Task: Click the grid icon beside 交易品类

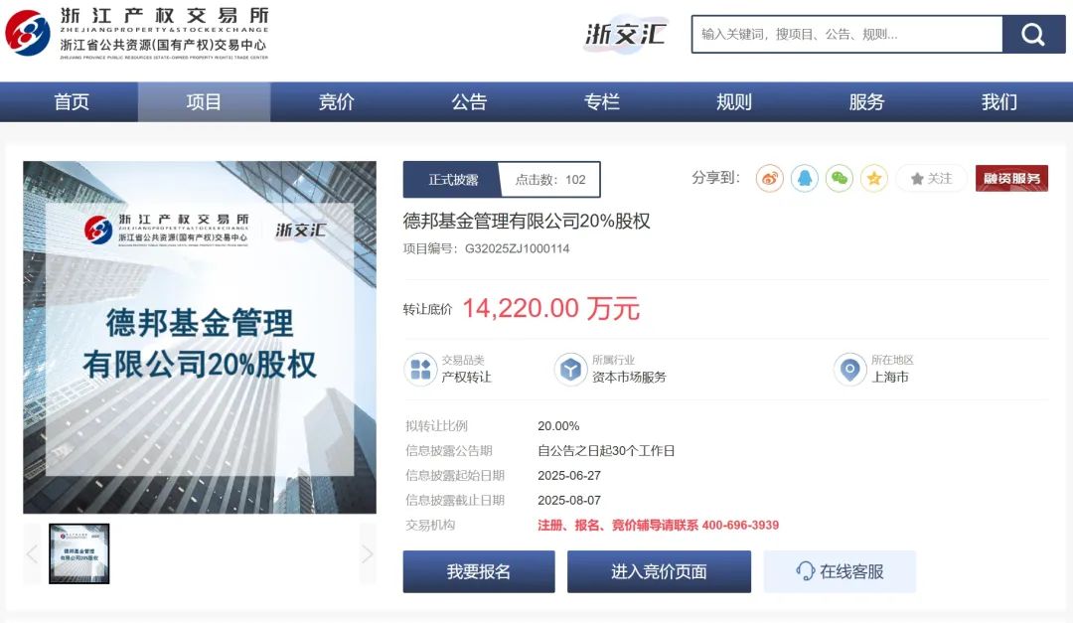Action: click(x=420, y=369)
